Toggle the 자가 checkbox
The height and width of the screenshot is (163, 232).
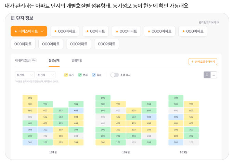66,75
